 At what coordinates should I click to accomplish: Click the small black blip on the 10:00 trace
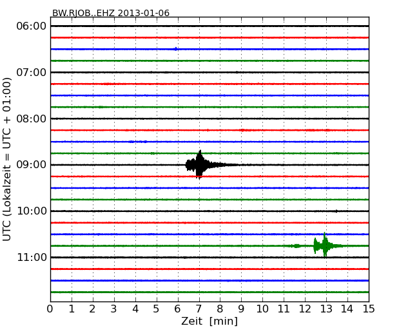[x=336, y=211]
